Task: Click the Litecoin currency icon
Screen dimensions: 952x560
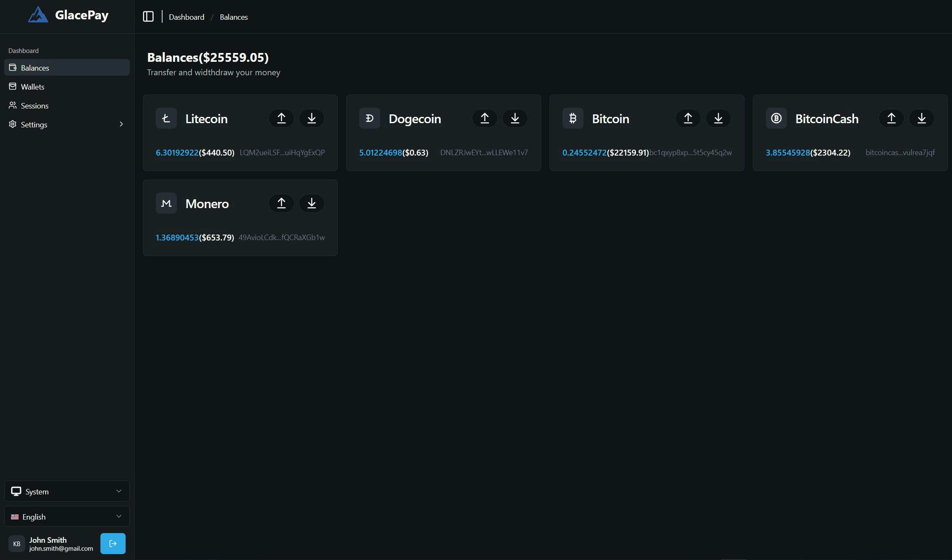Action: (166, 118)
